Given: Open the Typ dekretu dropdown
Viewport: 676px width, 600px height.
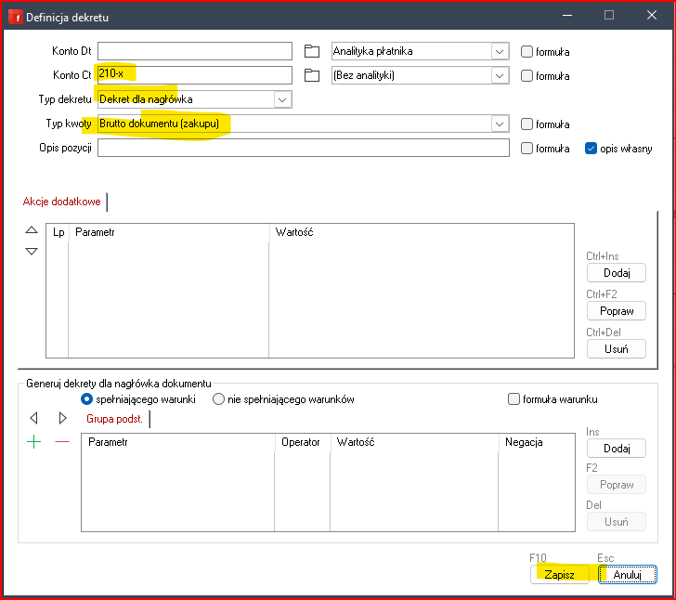Looking at the screenshot, I should click(x=282, y=99).
